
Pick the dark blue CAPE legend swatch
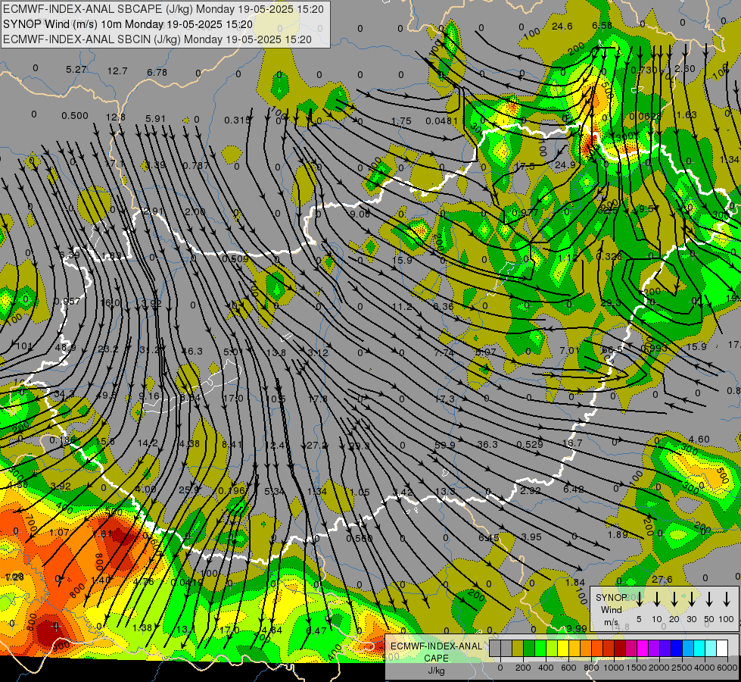(677, 649)
